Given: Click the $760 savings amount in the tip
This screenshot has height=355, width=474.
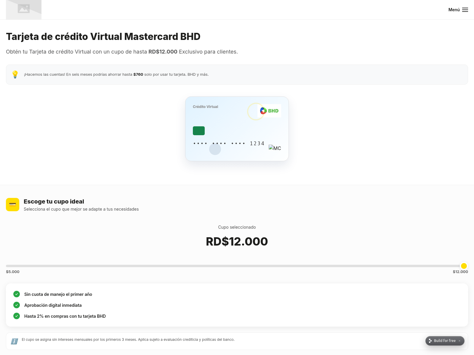Looking at the screenshot, I should coord(138,75).
